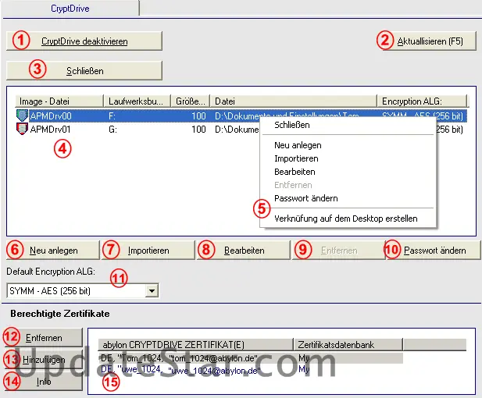Click My database cell in uwe_1024 row
Image resolution: width=482 pixels, height=398 pixels.
(304, 369)
